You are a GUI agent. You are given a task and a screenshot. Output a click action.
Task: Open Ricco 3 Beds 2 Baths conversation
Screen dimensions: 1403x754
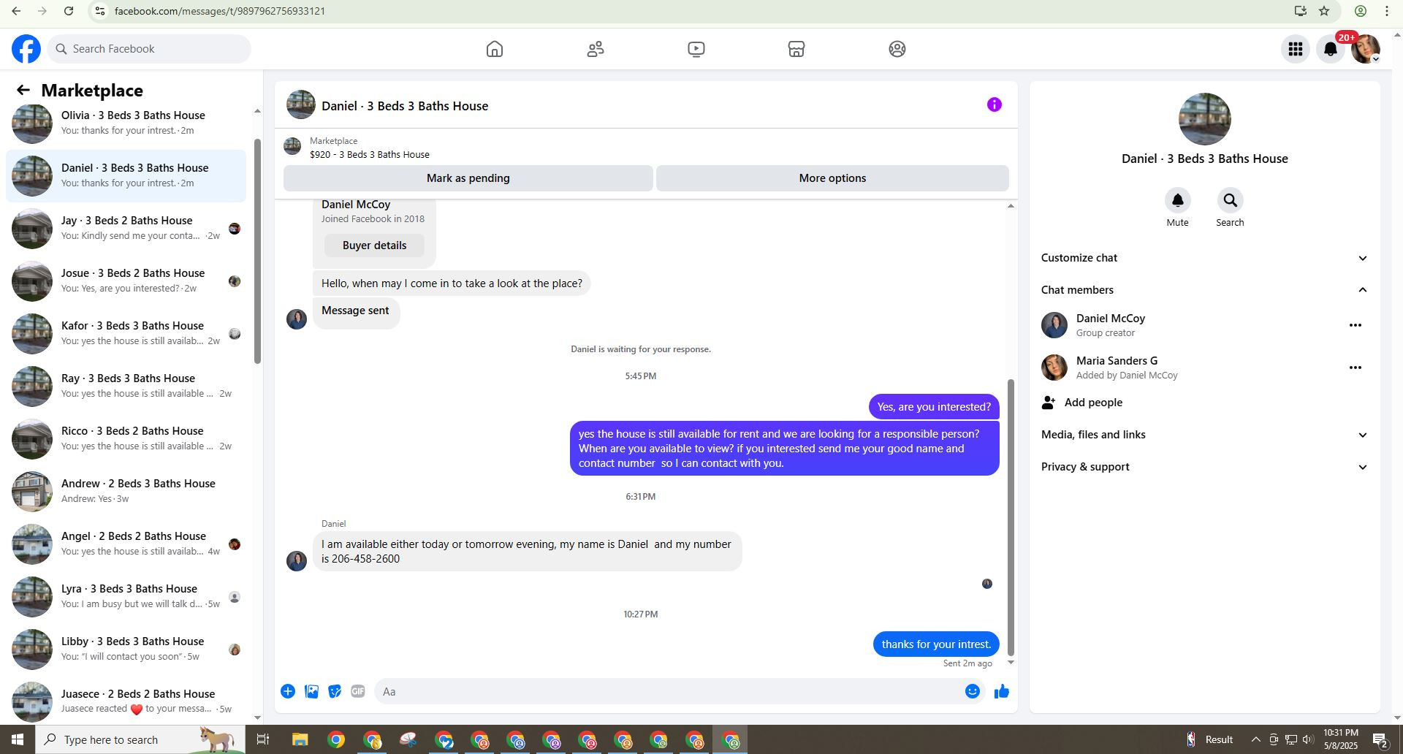point(126,438)
